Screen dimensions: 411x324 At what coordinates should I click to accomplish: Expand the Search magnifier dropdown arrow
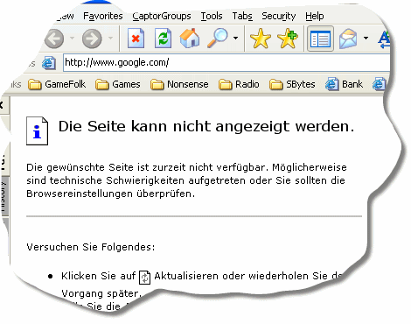coord(235,38)
